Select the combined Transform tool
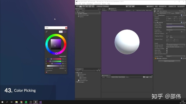The height and width of the screenshot is (104, 186). (x=93, y=6)
